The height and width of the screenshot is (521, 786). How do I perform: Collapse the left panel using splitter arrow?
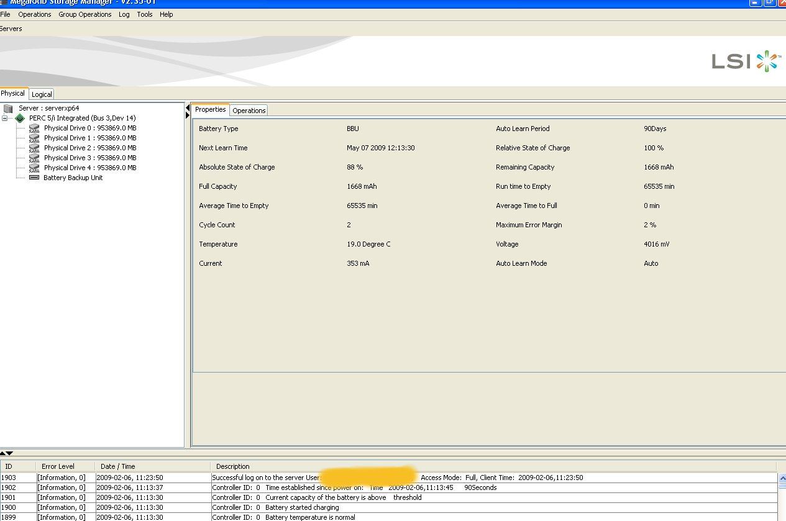point(188,108)
